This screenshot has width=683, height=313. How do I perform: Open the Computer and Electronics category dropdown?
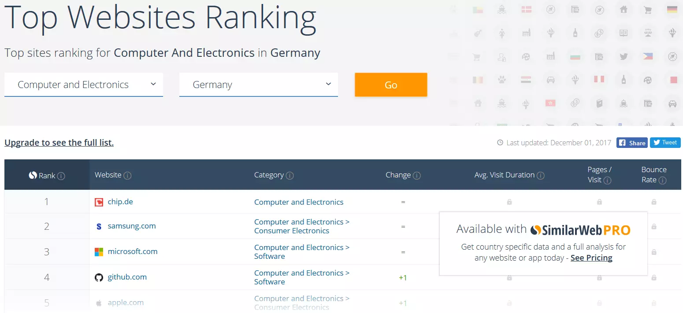click(84, 85)
